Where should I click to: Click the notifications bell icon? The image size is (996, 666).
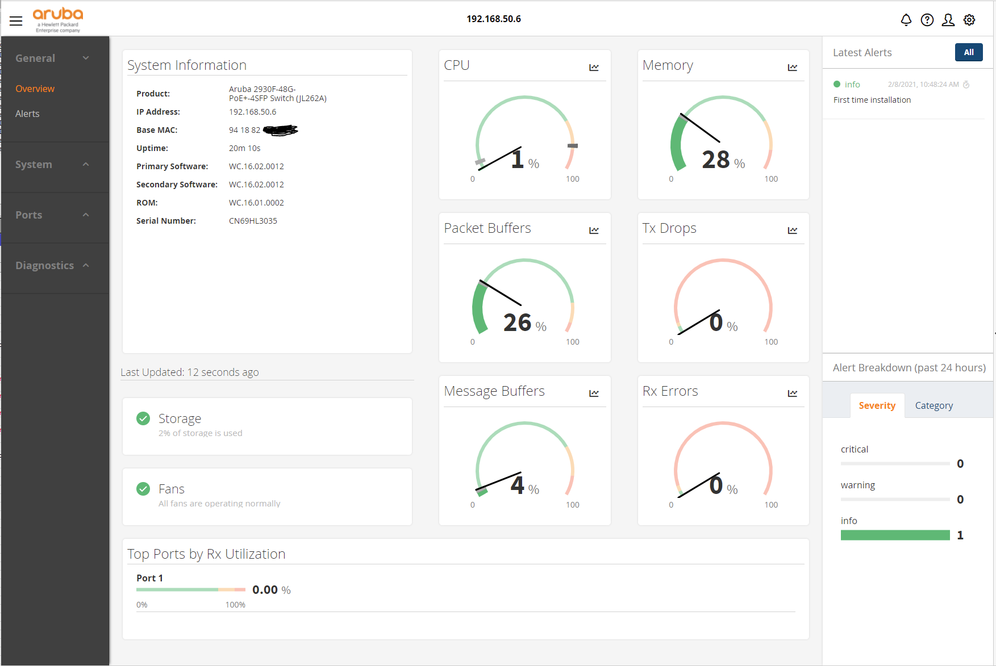[906, 20]
